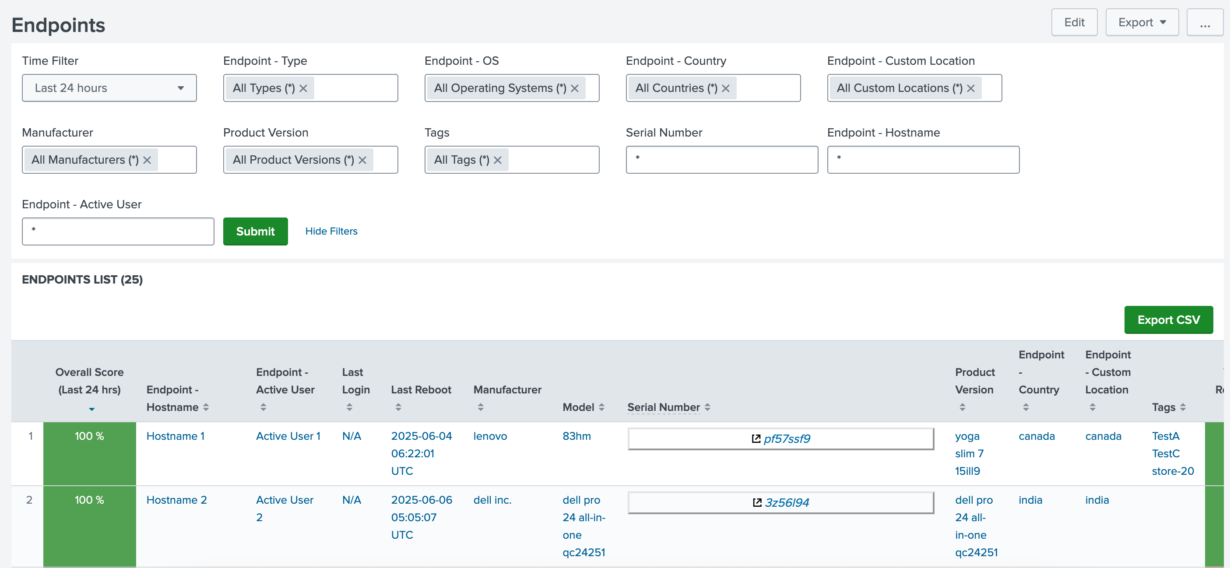Click the Export CSV button
The height and width of the screenshot is (568, 1230).
(x=1168, y=319)
